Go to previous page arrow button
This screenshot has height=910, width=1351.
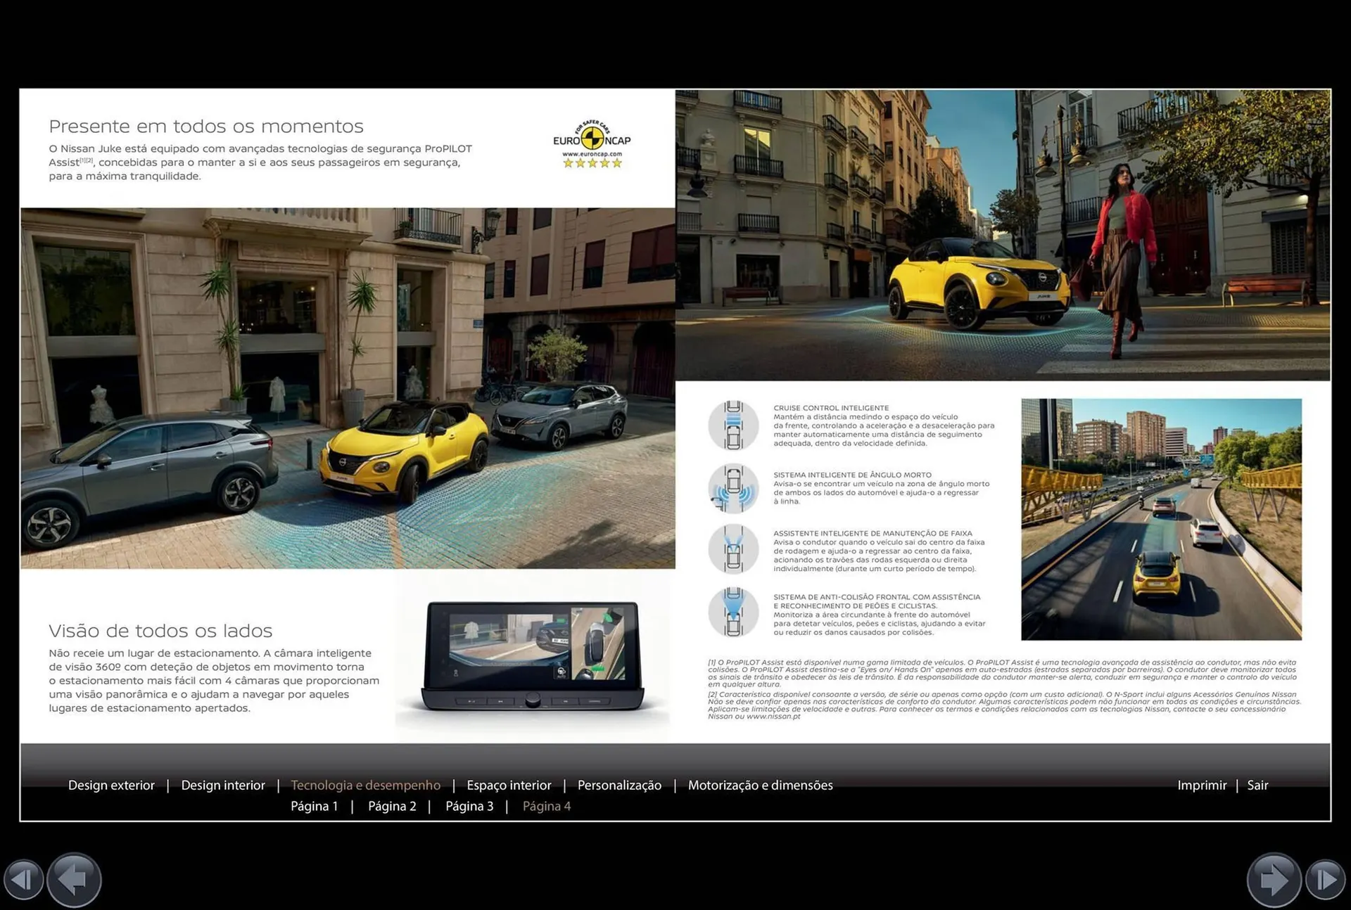coord(75,879)
